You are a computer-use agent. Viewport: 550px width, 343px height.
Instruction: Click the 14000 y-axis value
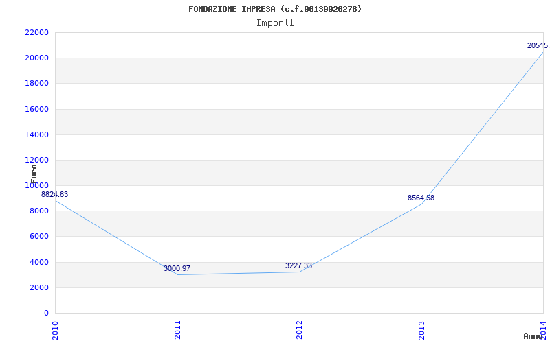click(36, 134)
